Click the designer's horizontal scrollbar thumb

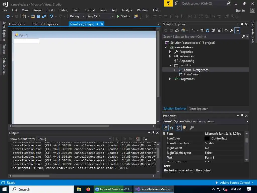point(61,126)
